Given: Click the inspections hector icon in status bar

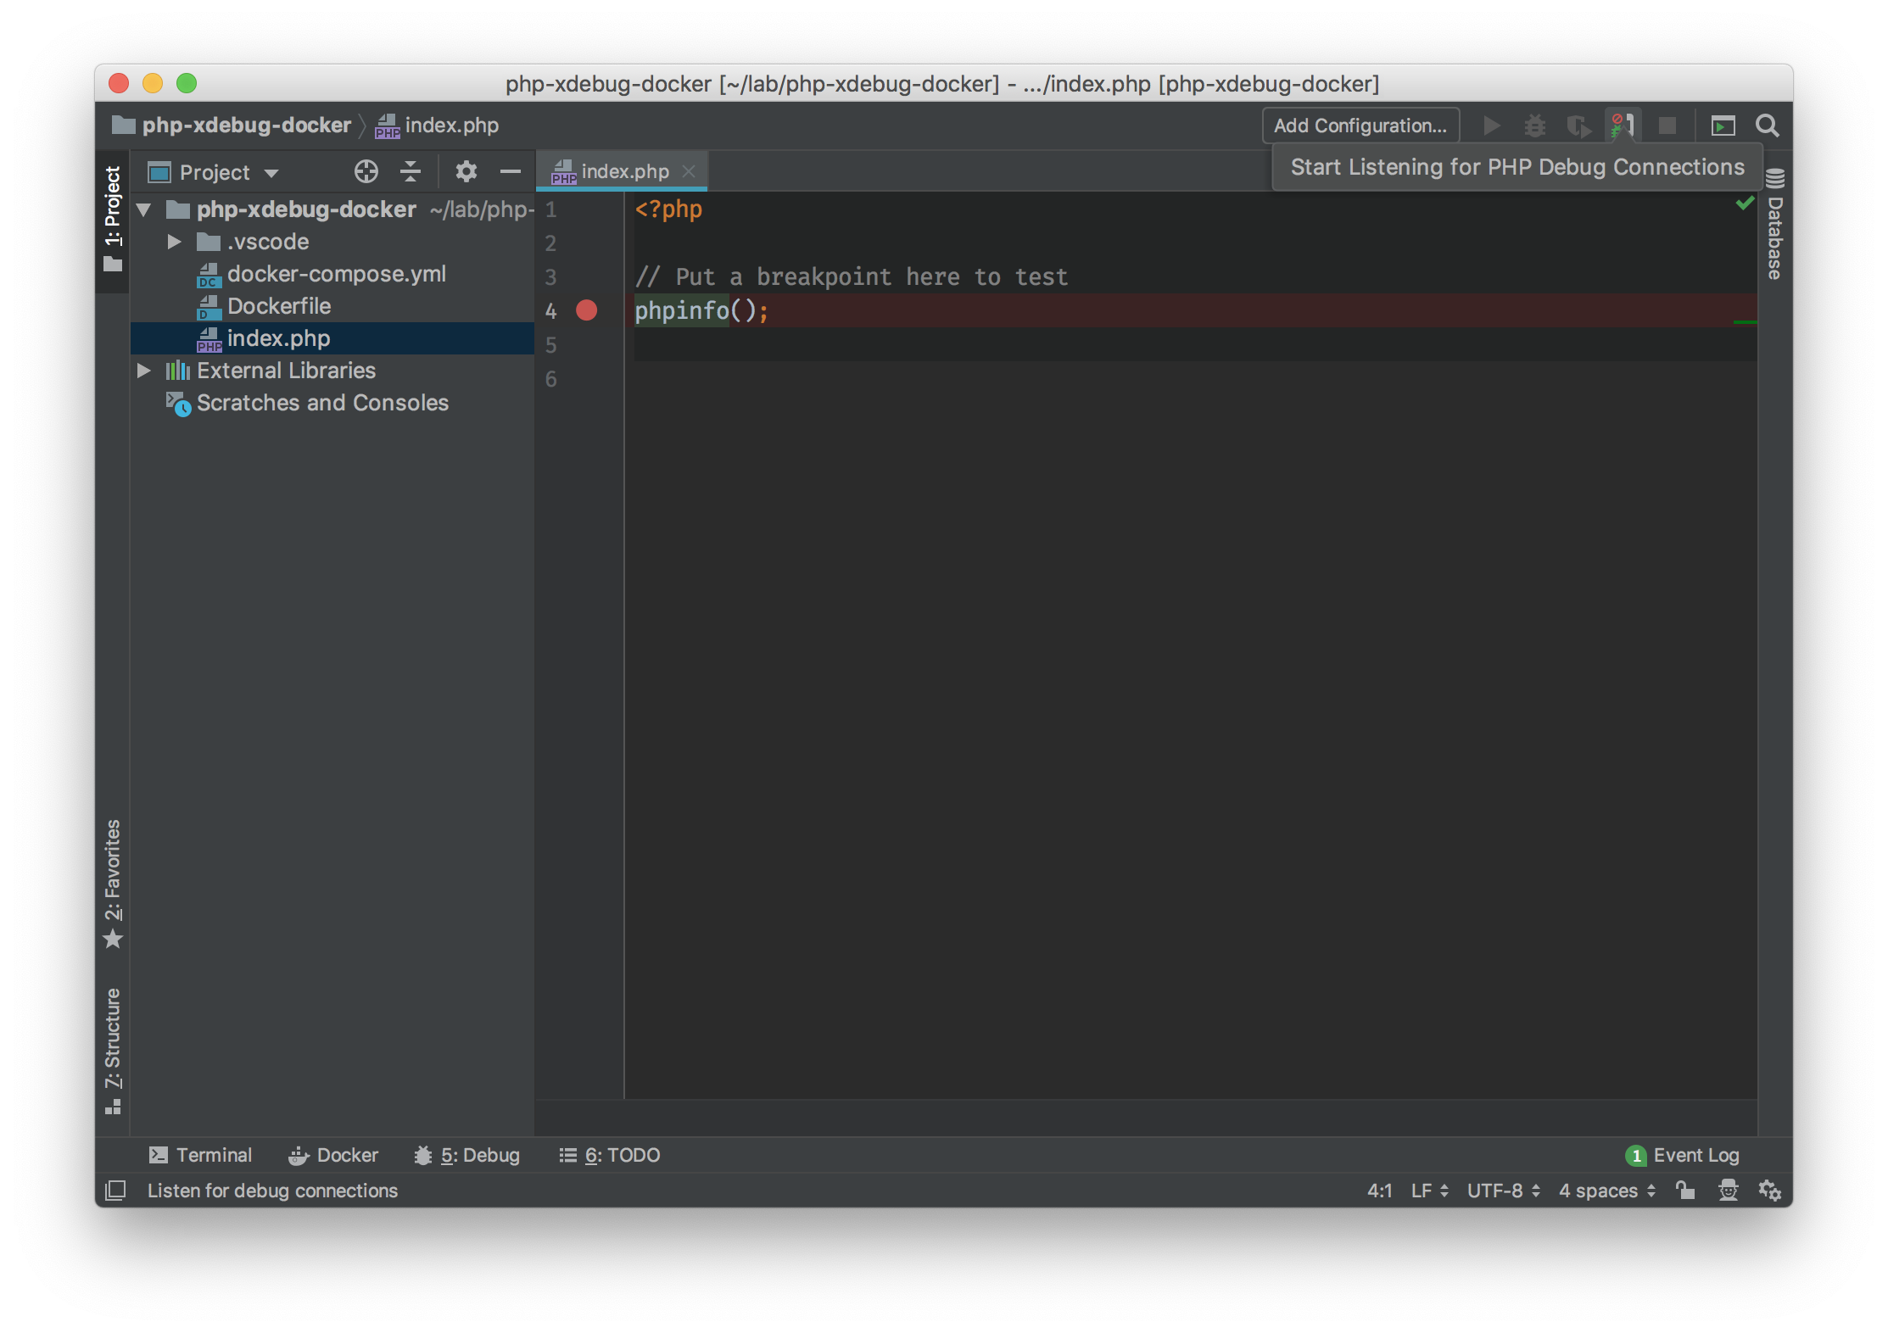Looking at the screenshot, I should click(1728, 1191).
